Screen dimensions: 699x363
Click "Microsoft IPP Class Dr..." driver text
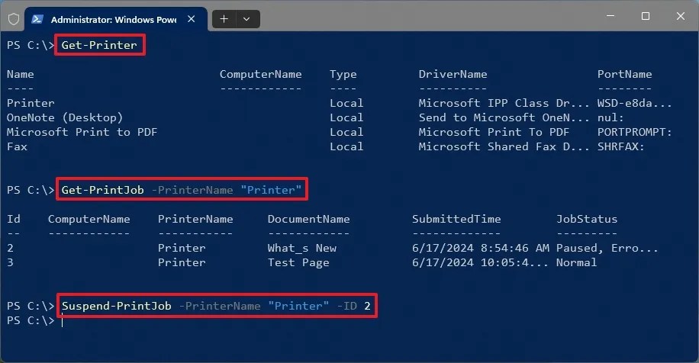coord(504,103)
